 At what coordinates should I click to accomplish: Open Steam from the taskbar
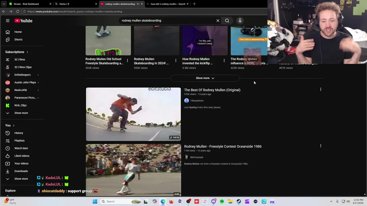pyautogui.click(x=239, y=201)
